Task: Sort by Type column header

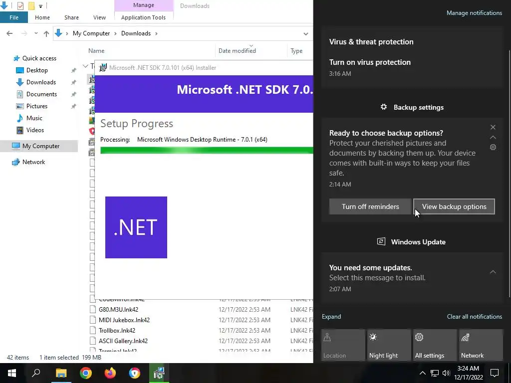Action: pyautogui.click(x=296, y=51)
